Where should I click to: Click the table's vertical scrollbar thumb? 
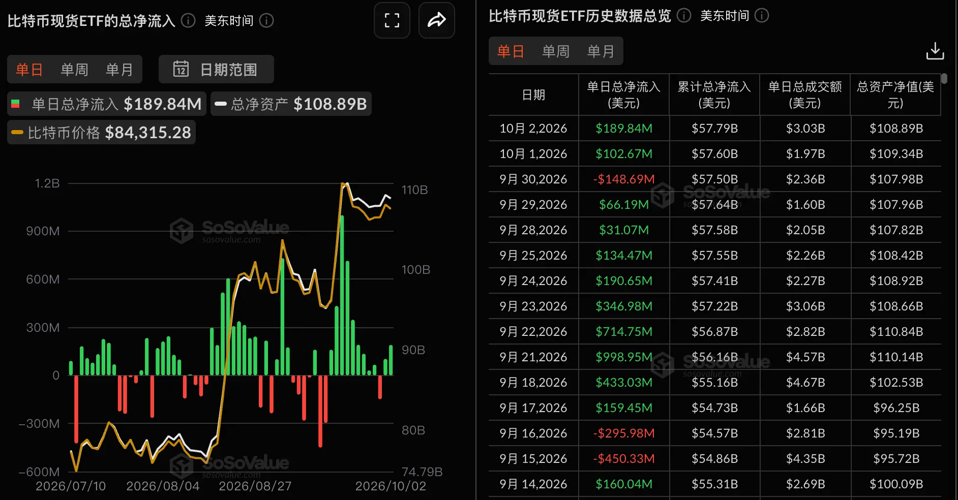point(944,79)
